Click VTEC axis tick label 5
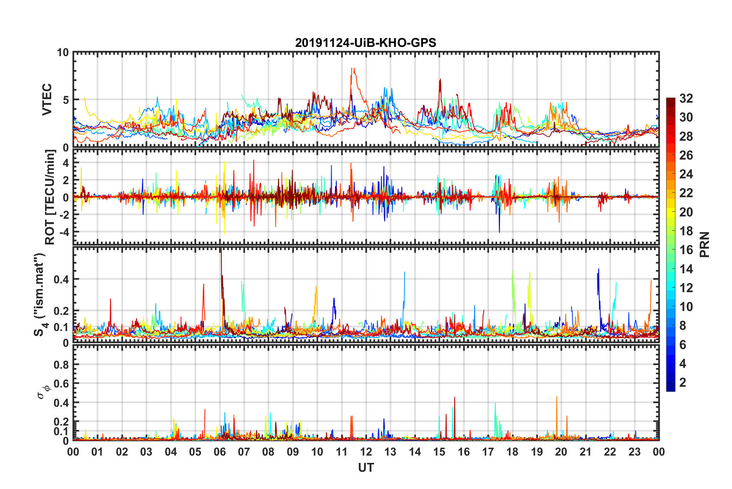 (x=66, y=100)
